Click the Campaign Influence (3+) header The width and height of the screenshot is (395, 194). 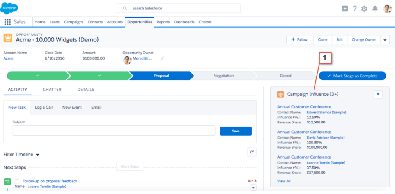click(313, 94)
